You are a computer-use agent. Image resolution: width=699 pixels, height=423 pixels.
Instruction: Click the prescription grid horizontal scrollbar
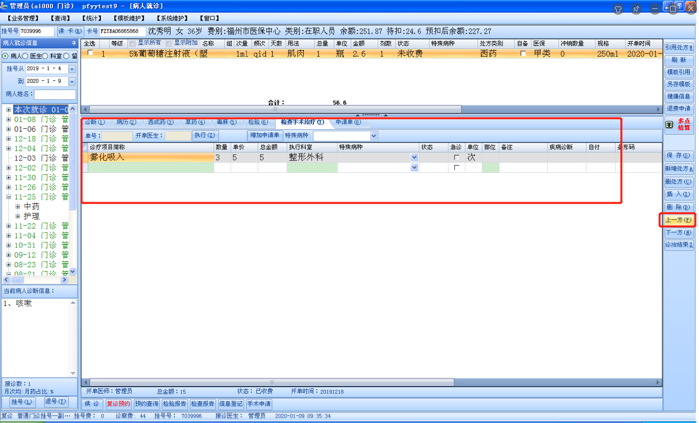click(x=372, y=109)
